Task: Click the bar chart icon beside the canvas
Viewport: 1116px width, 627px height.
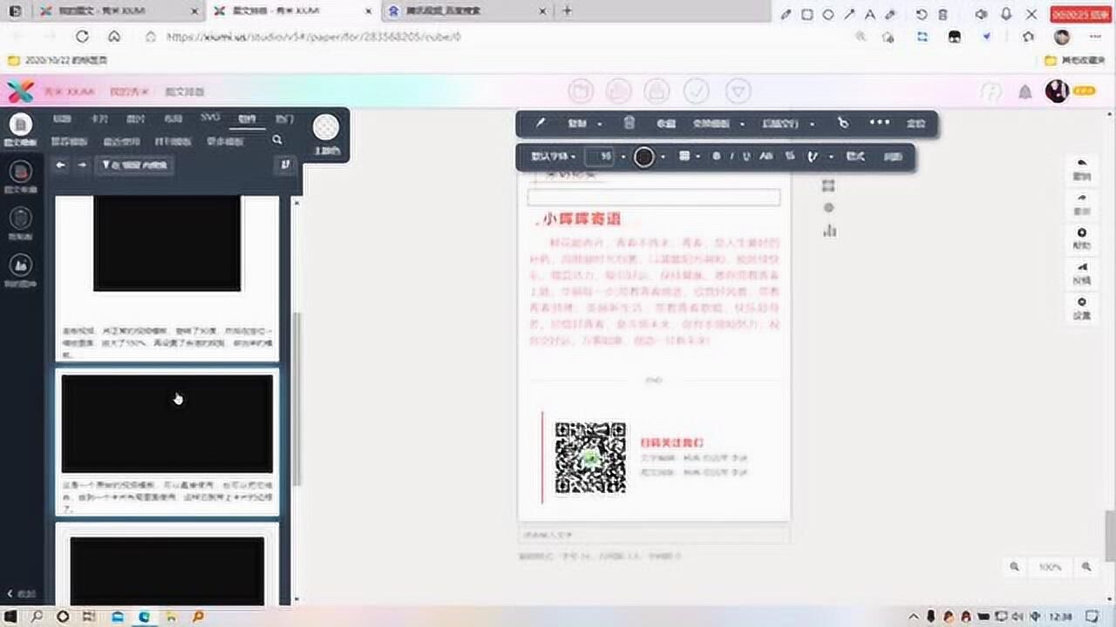Action: (829, 231)
